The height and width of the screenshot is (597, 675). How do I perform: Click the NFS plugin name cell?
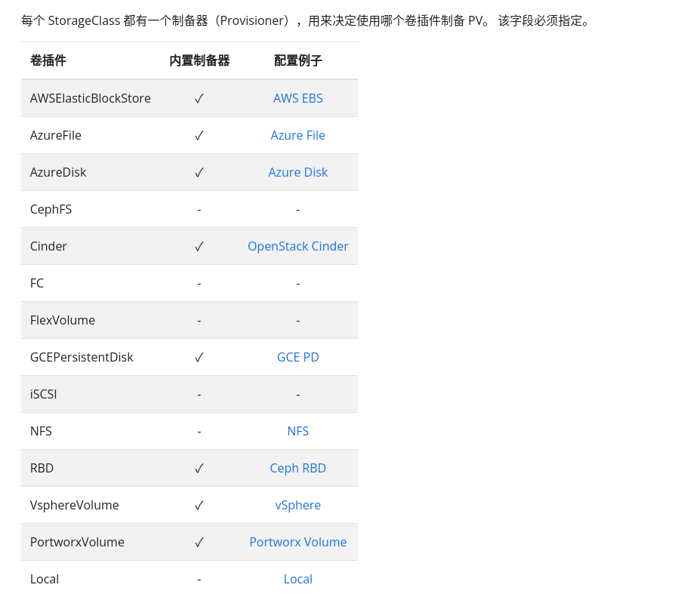pyautogui.click(x=41, y=431)
